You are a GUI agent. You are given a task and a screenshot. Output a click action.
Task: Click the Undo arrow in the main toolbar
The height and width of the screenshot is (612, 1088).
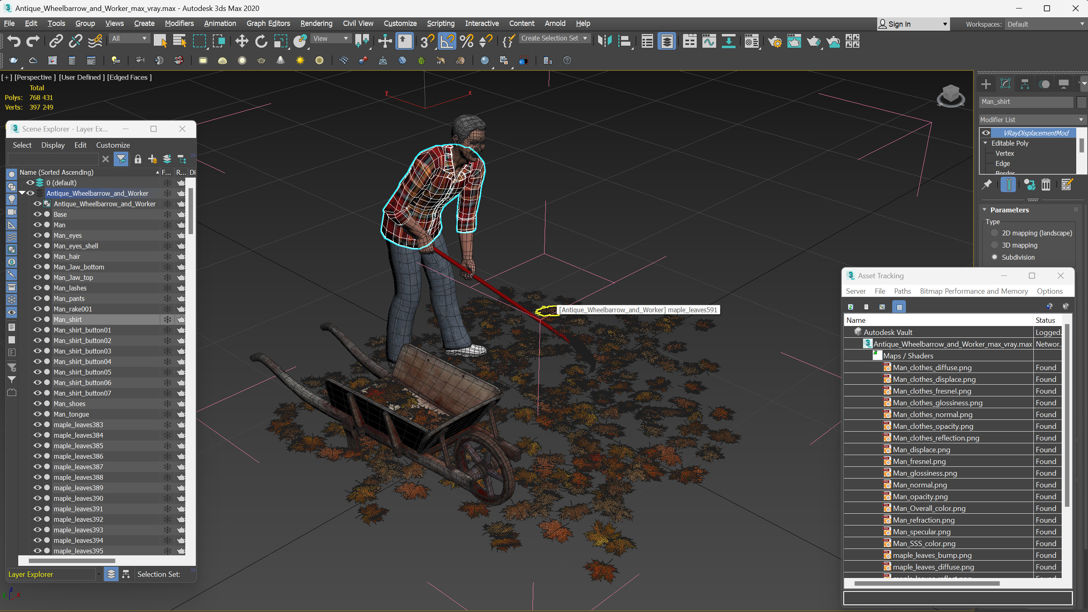tap(14, 41)
